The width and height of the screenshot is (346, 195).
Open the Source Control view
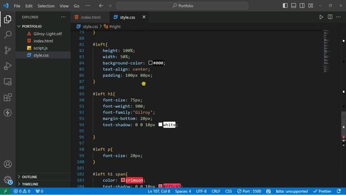[8, 50]
